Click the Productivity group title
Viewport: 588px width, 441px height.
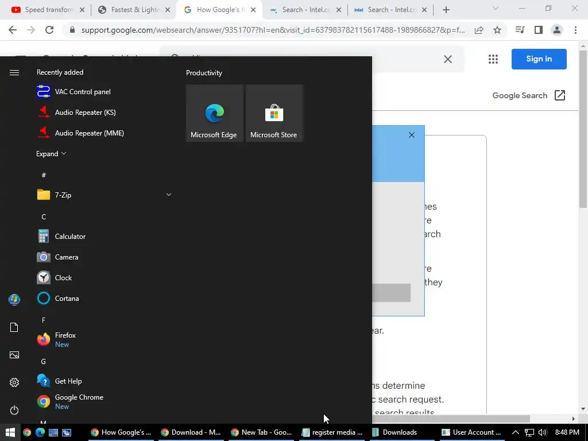pyautogui.click(x=204, y=73)
